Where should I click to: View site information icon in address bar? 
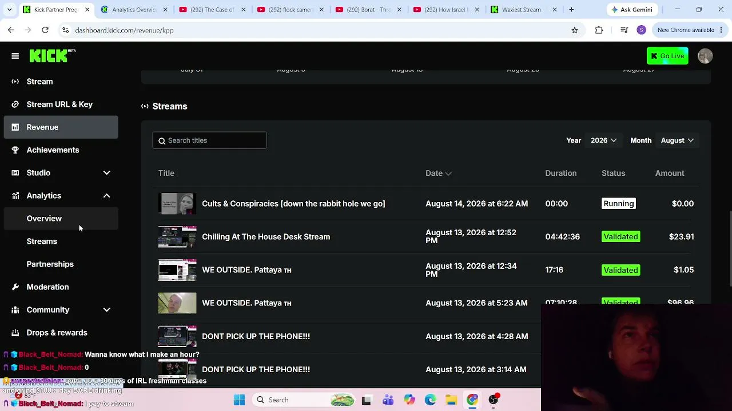click(x=65, y=30)
